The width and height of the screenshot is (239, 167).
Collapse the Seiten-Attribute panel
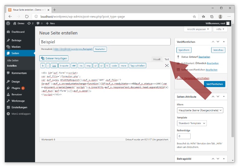(224, 97)
